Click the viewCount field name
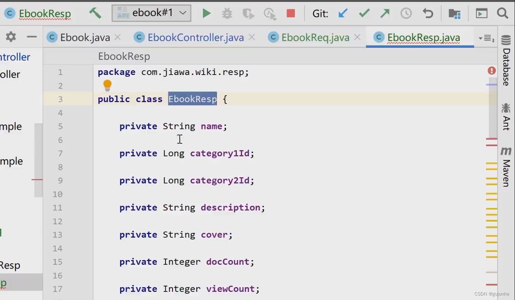Viewport: 515px width, 300px height. click(x=230, y=289)
